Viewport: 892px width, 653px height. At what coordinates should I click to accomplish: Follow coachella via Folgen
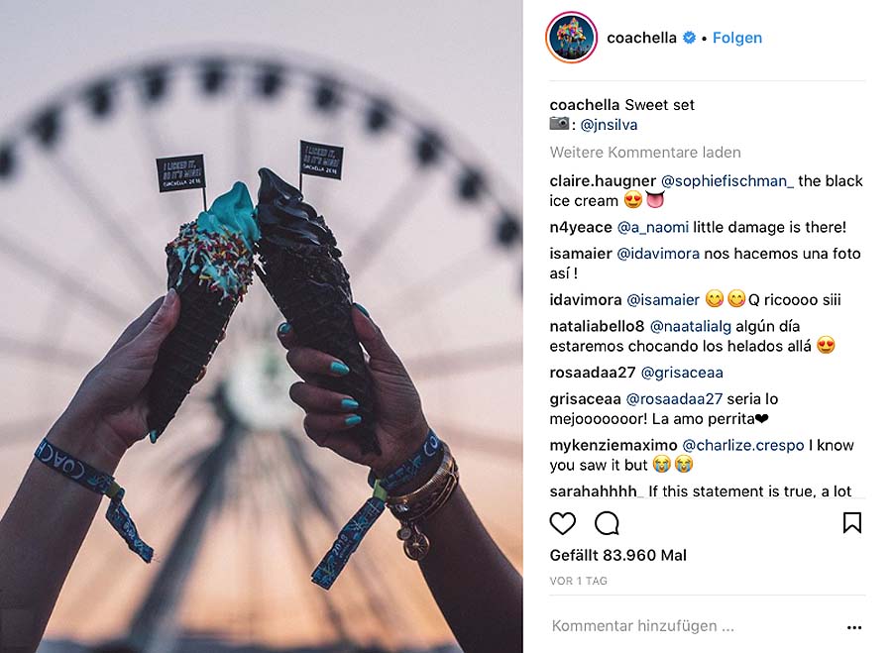[x=737, y=38]
